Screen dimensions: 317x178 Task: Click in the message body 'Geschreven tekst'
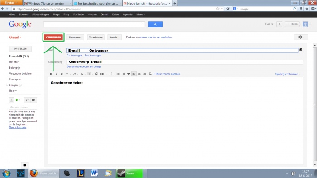176,121
